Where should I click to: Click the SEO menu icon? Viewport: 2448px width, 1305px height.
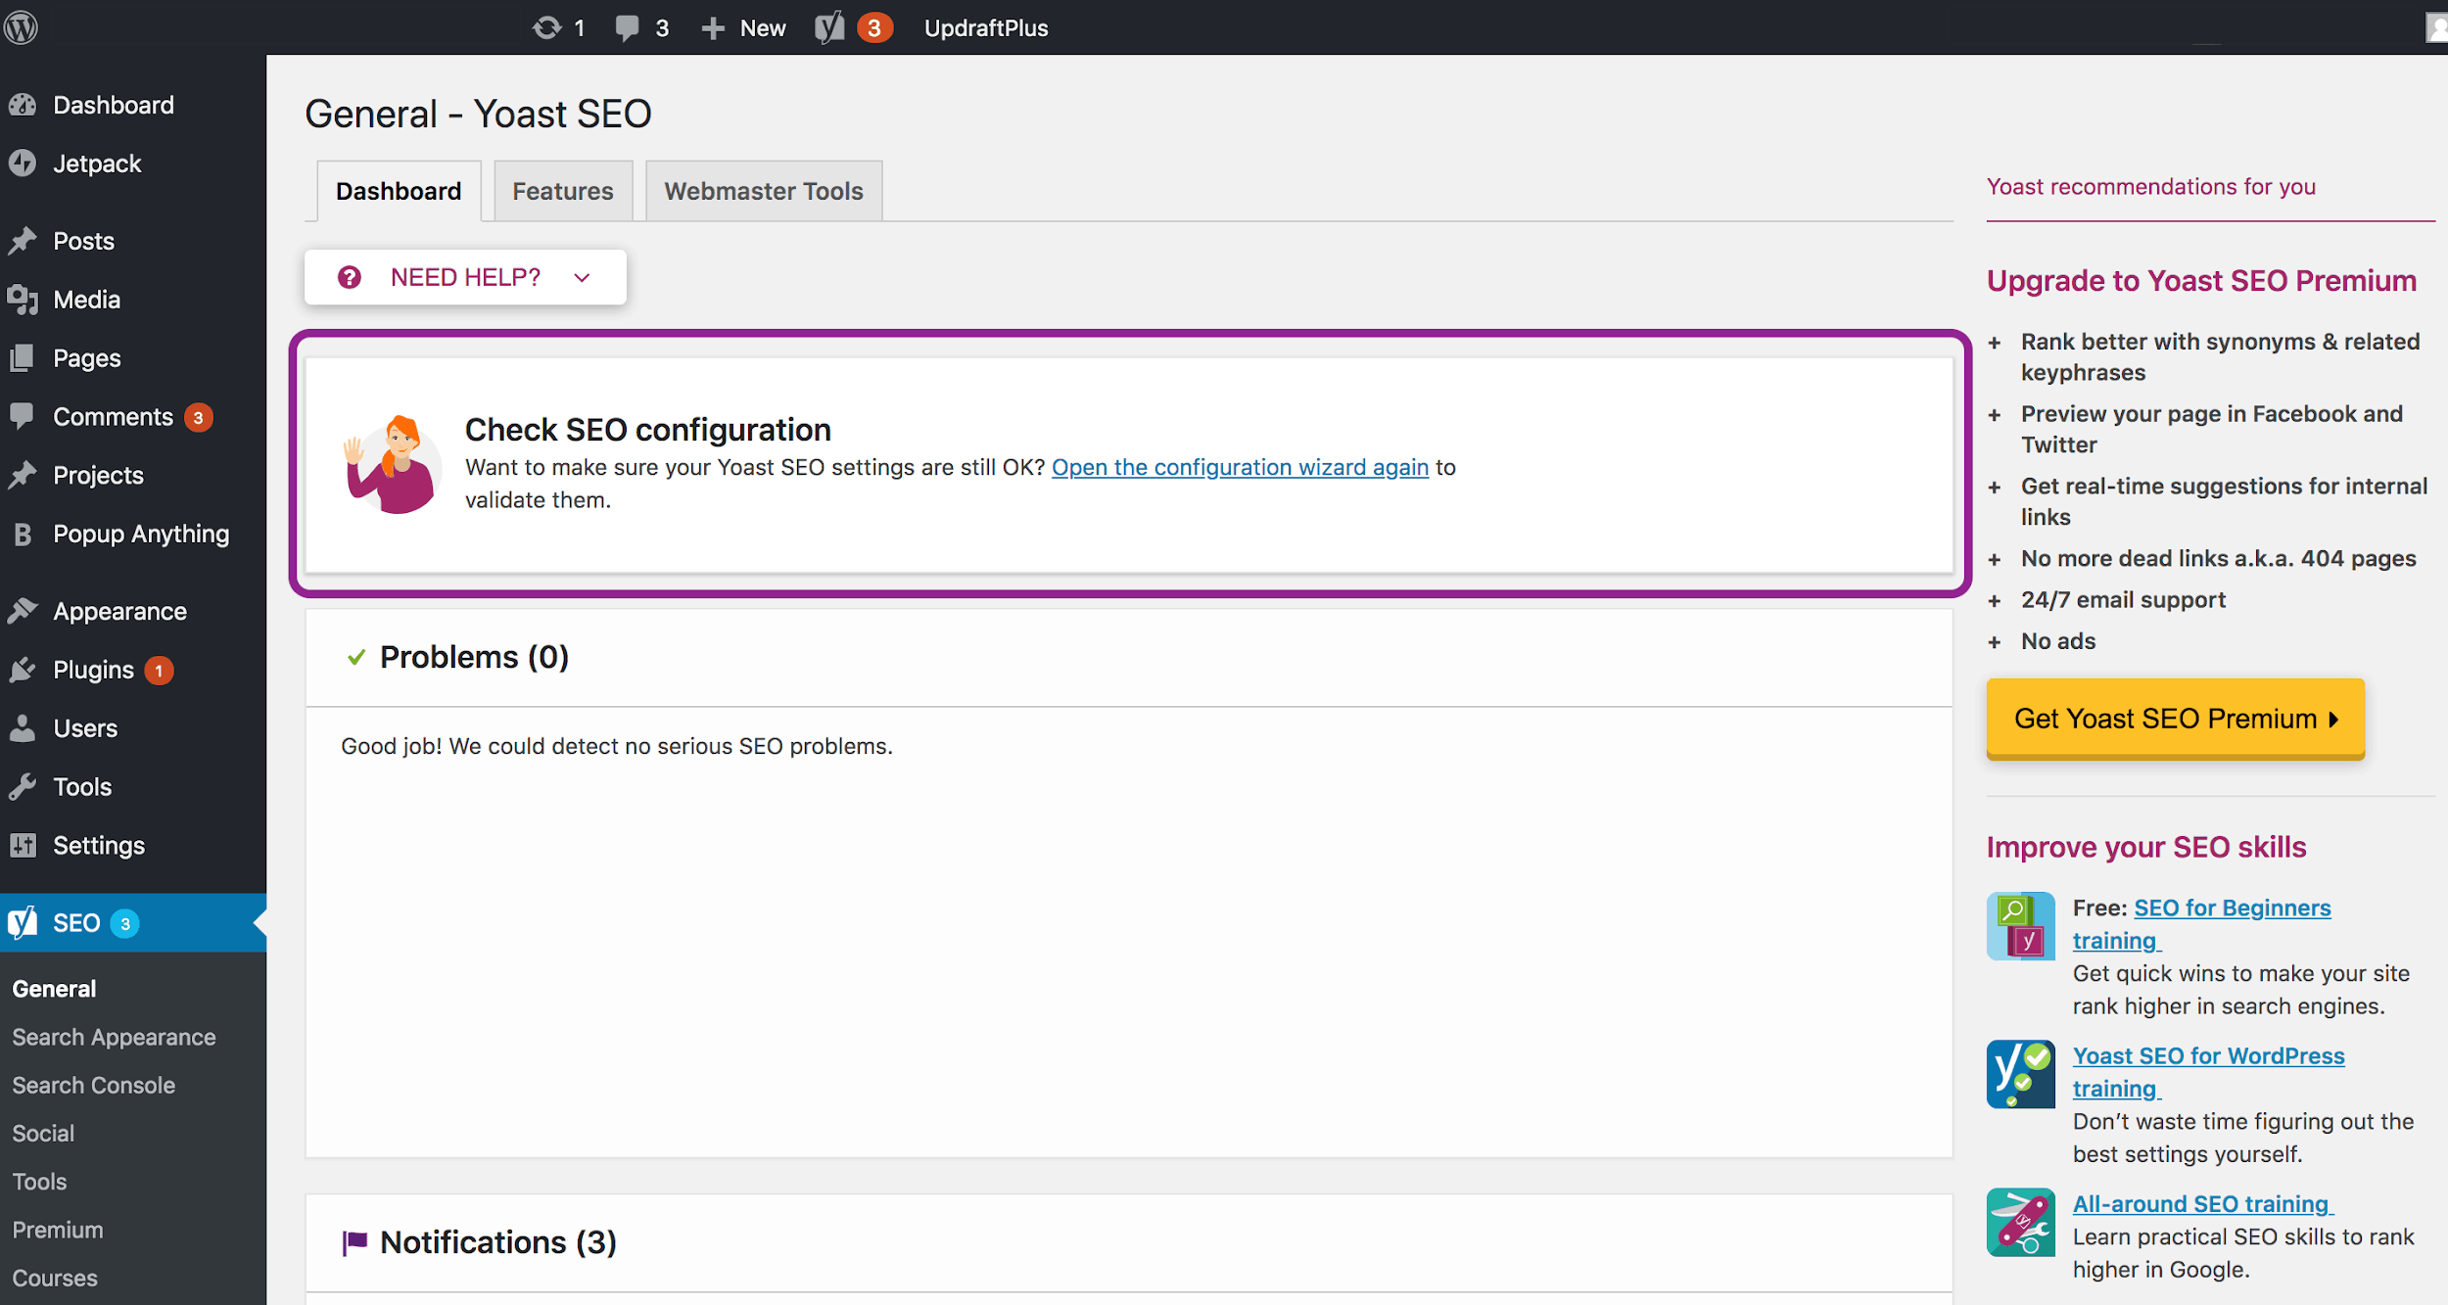[23, 923]
